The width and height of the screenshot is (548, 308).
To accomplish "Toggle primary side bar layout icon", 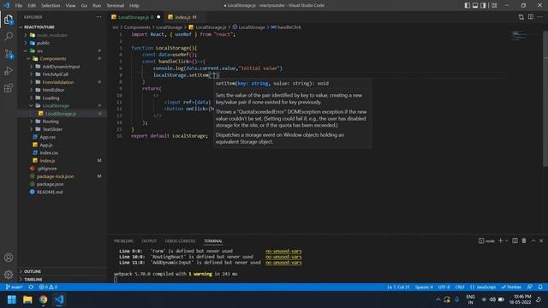I will pos(468,5).
